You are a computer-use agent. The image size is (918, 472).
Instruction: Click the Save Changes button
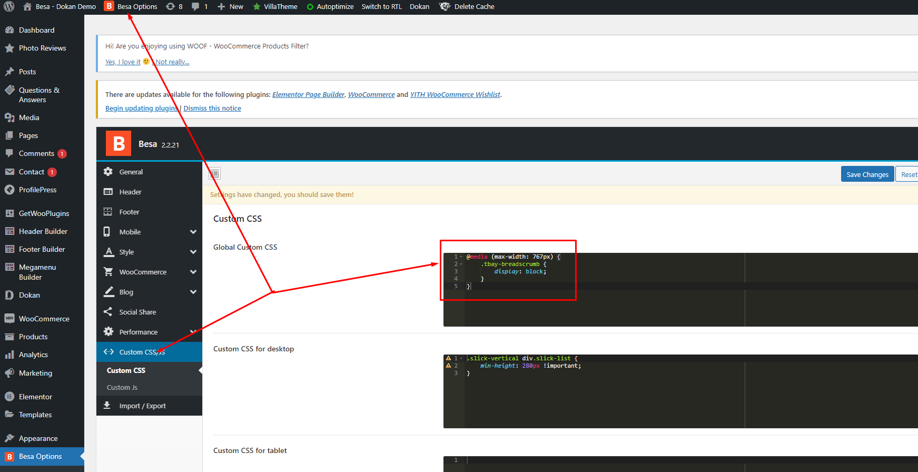tap(867, 174)
